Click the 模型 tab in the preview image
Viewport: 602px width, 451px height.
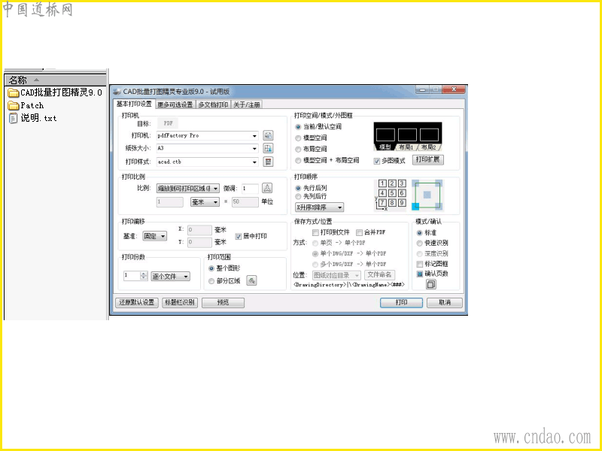385,147
